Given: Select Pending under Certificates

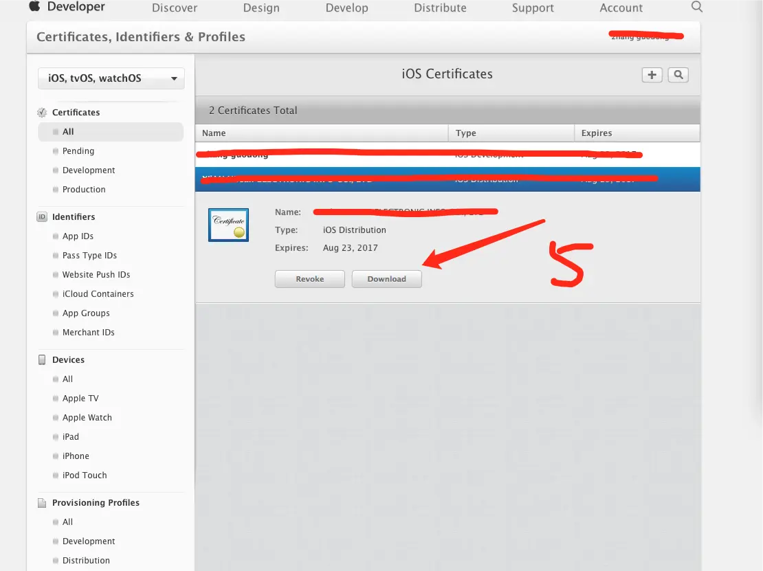Looking at the screenshot, I should pyautogui.click(x=78, y=150).
